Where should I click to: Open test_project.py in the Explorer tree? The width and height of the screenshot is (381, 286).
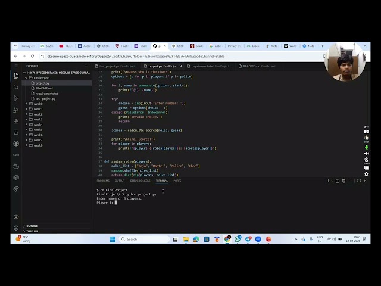tap(45, 99)
